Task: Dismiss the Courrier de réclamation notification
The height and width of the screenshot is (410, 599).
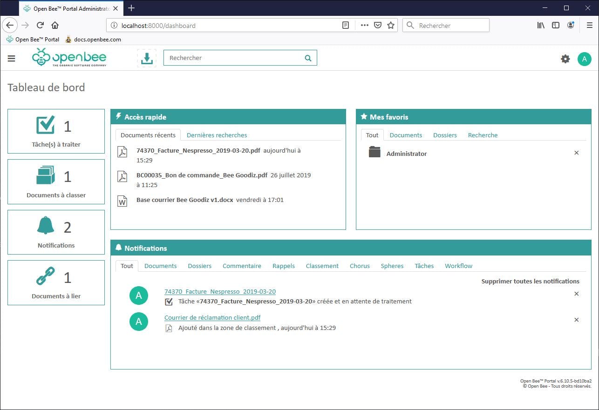Action: [x=576, y=320]
